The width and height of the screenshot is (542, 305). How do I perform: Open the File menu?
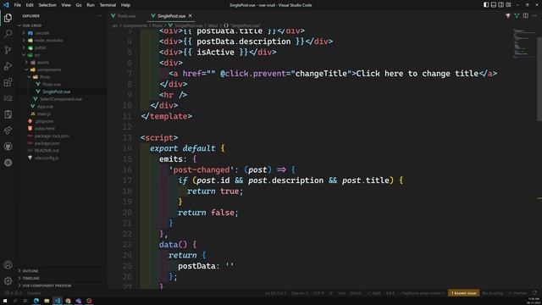(x=17, y=5)
